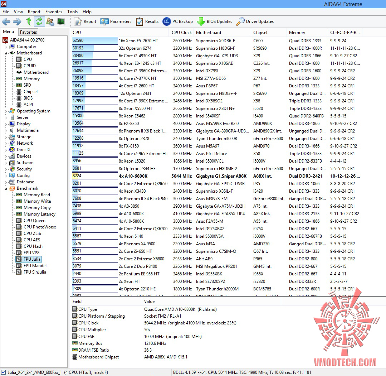Click AIDA64 v4.00.2700 root icon
The width and height of the screenshot is (386, 376).
[x=5, y=40]
